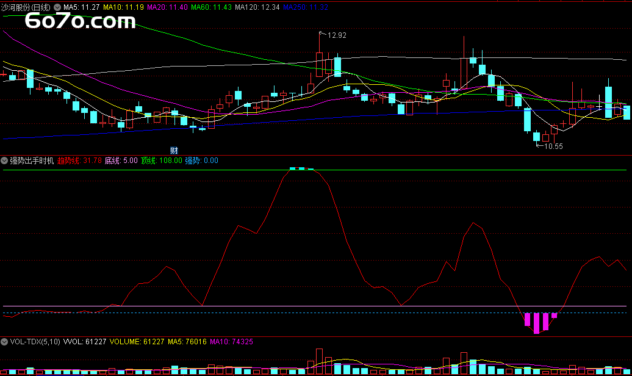Click the magenta signal bars in the indicator panel
Image resolution: width=632 pixels, height=376 pixels.
click(540, 322)
